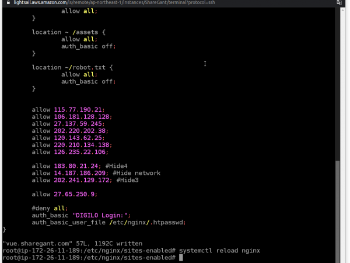350x263 pixels.
Task: Click the 'allow 202.220.202.38;' line
Action: pos(69,130)
